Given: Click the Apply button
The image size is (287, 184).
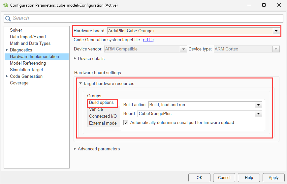Looking at the screenshot, I should click(273, 178).
